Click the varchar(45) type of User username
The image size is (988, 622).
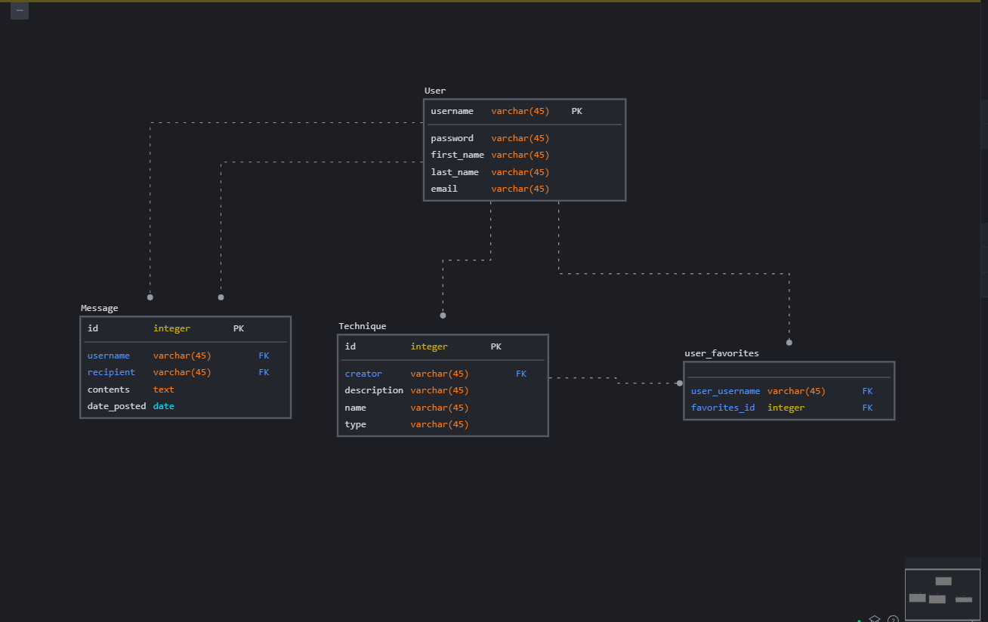click(520, 111)
